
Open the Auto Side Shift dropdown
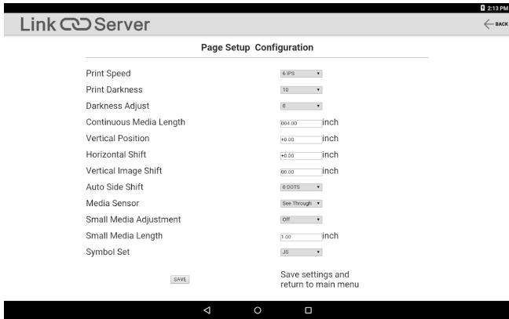(302, 187)
